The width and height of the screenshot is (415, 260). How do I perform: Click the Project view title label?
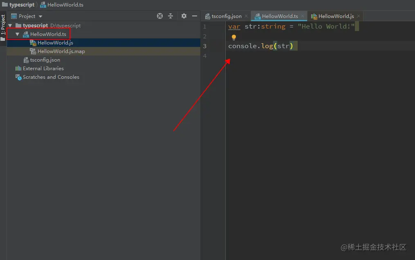(27, 16)
